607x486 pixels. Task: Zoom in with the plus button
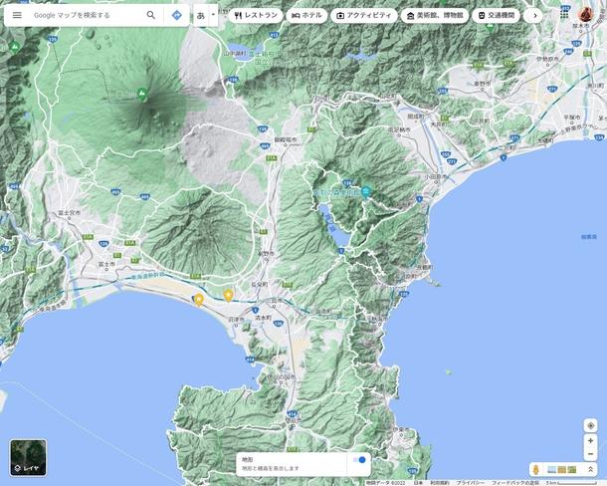(x=590, y=440)
